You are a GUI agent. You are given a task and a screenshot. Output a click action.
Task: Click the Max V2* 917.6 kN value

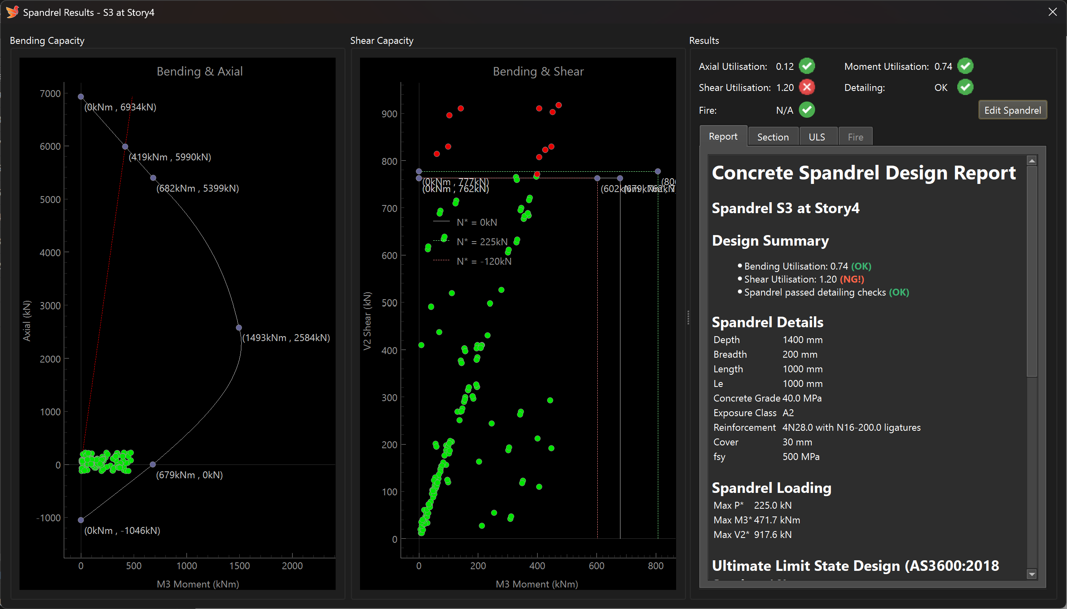point(773,535)
